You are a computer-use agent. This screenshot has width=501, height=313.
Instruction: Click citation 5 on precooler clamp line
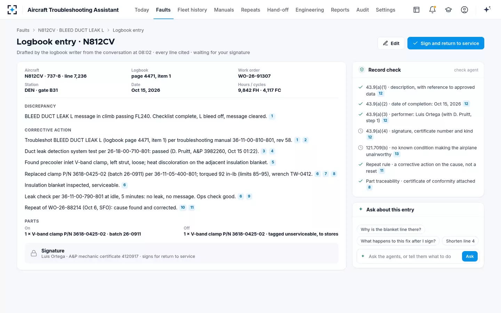273,162
